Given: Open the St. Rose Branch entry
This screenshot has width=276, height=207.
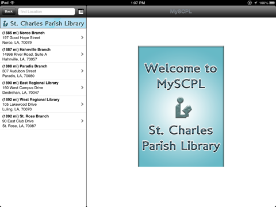Looking at the screenshot, I should (x=43, y=121).
